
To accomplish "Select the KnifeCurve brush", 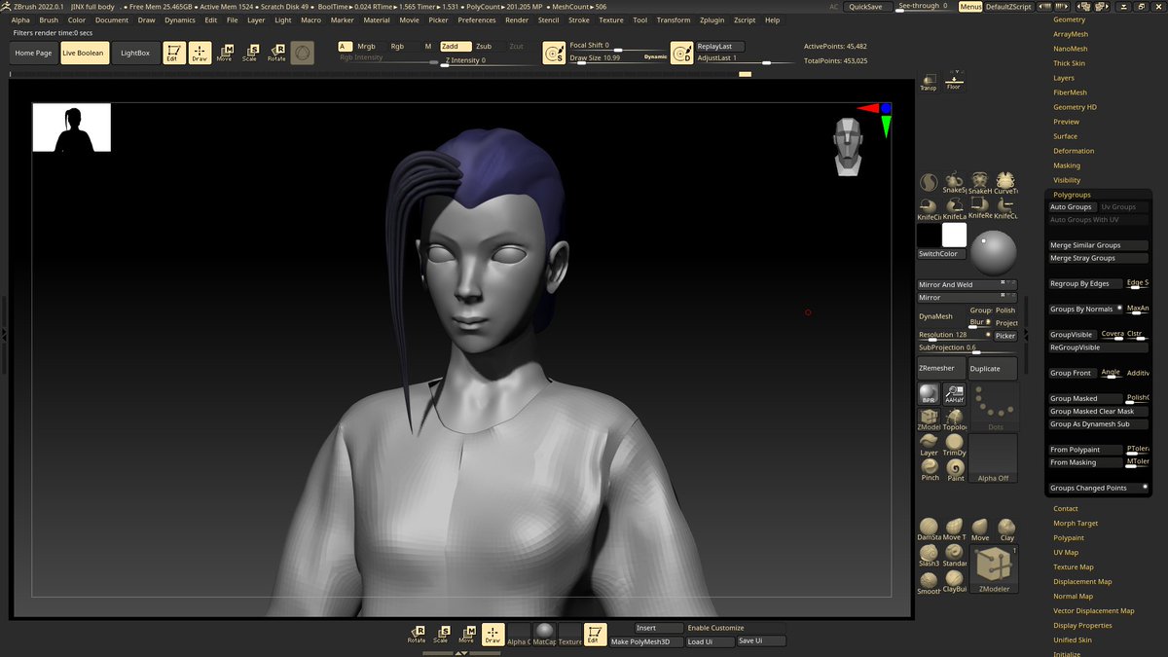I will pos(1004,208).
